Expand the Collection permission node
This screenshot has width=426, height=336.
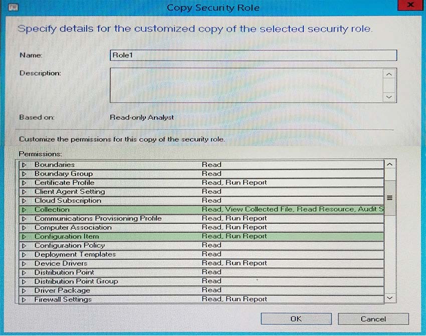point(24,210)
